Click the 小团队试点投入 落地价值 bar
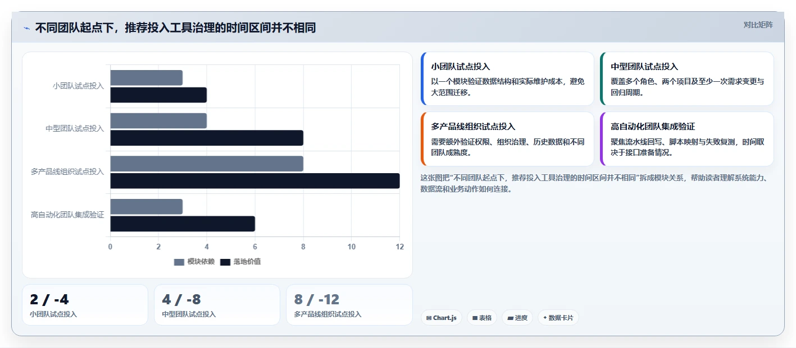The width and height of the screenshot is (796, 348). click(x=158, y=95)
